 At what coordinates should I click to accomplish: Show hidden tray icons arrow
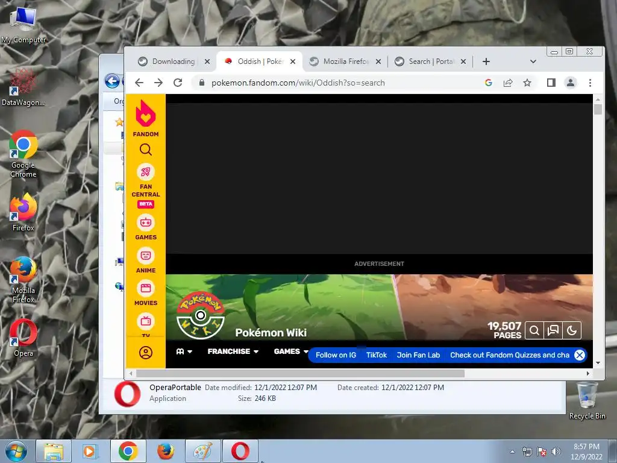512,452
